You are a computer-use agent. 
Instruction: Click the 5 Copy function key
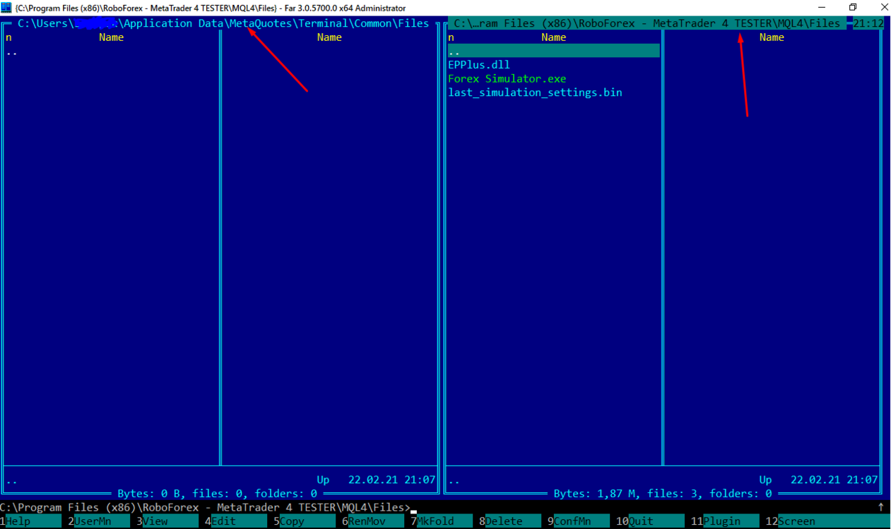tap(305, 521)
